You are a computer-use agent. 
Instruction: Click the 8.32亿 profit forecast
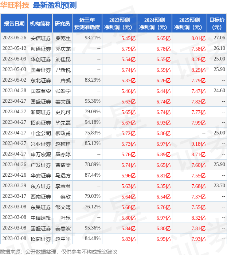click(x=198, y=218)
